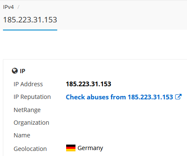Click the IP Reputation label

(x=32, y=97)
